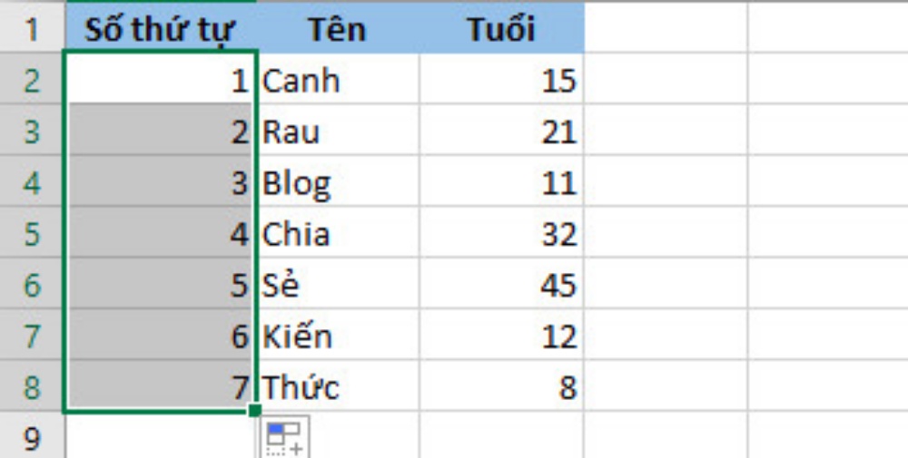
Task: Click the 'Số thứ tự' header cell
Action: pyautogui.click(x=161, y=30)
